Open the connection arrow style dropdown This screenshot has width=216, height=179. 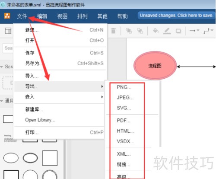pyautogui.click(x=194, y=30)
